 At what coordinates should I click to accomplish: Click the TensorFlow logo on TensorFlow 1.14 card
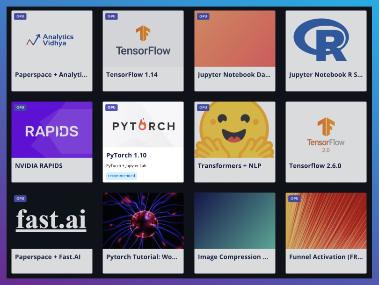coord(143,41)
